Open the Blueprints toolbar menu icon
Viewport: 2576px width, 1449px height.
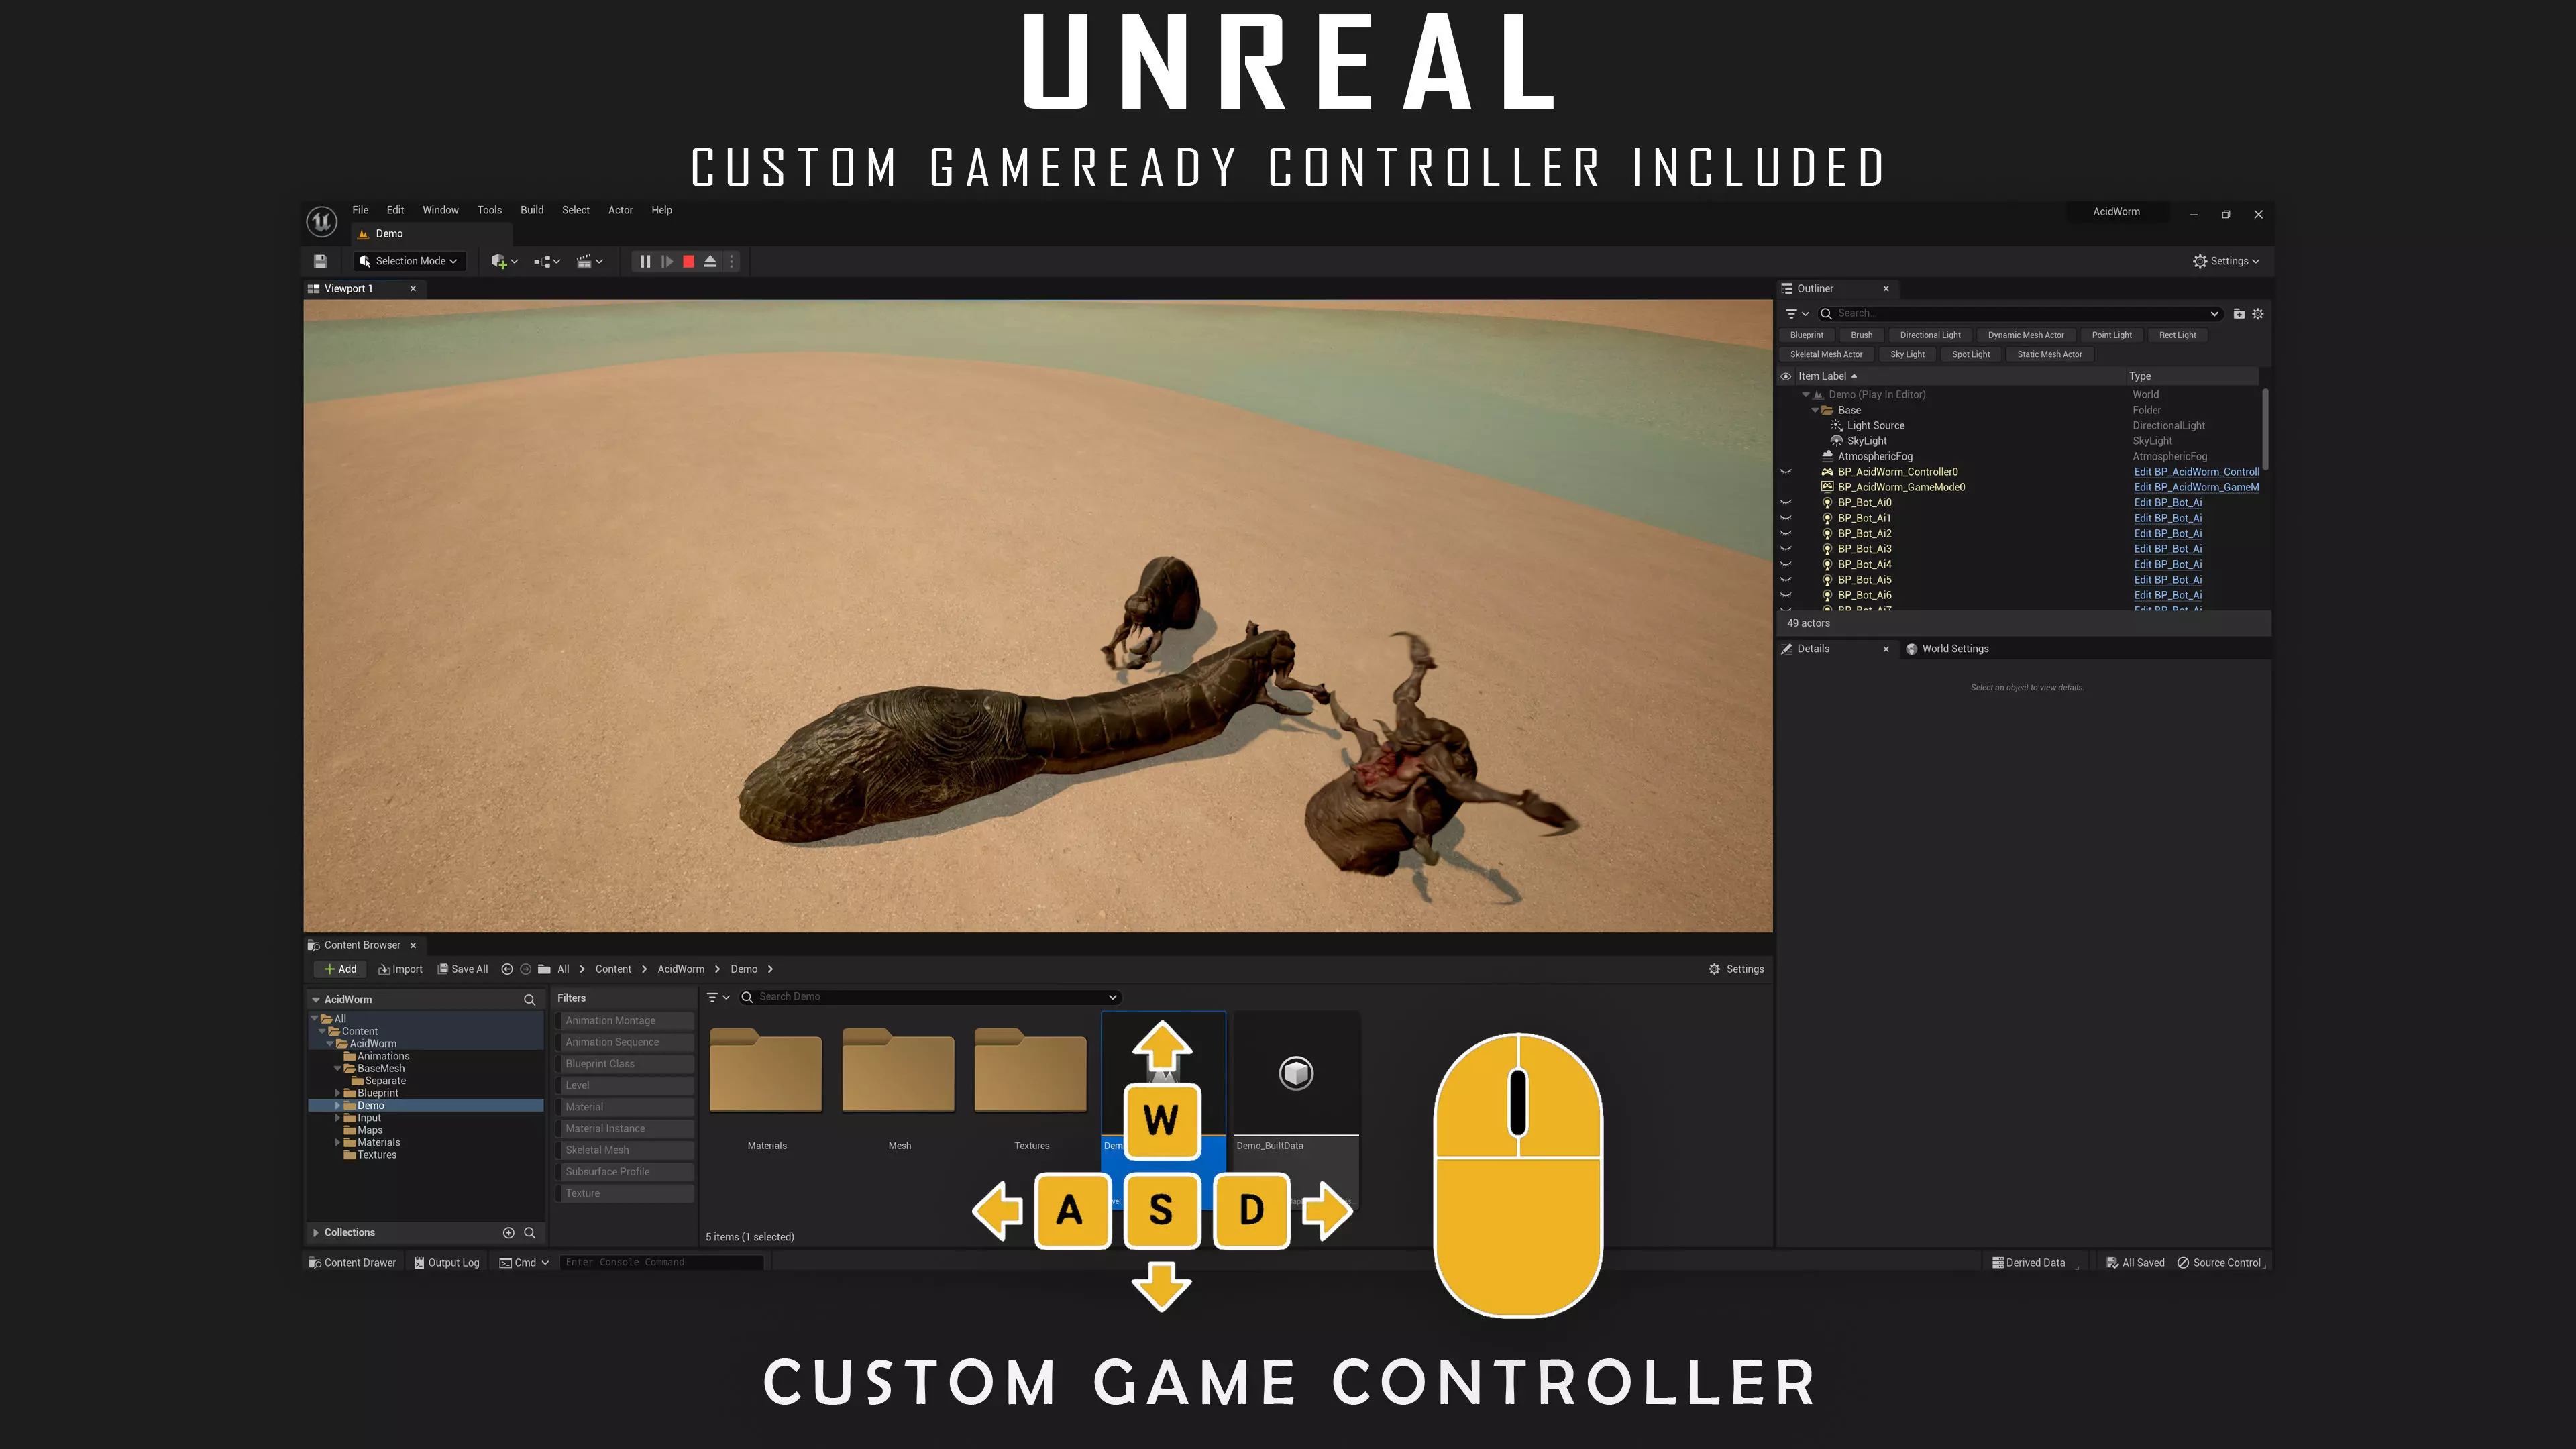[546, 261]
